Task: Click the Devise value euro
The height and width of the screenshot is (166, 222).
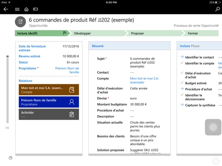Action: click(133, 98)
